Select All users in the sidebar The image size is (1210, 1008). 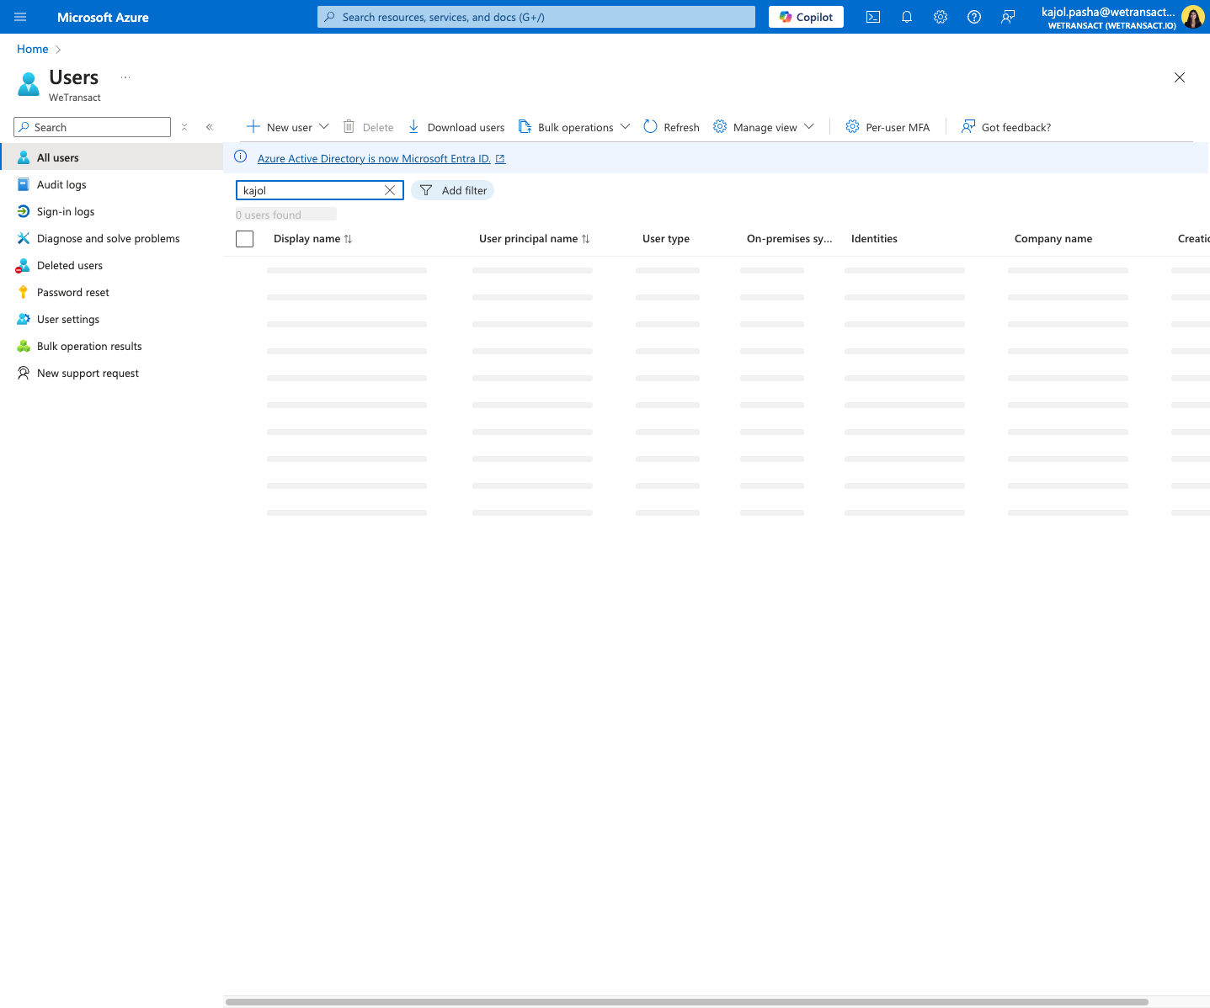coord(111,157)
